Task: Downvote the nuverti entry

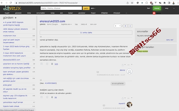Action: point(47,97)
